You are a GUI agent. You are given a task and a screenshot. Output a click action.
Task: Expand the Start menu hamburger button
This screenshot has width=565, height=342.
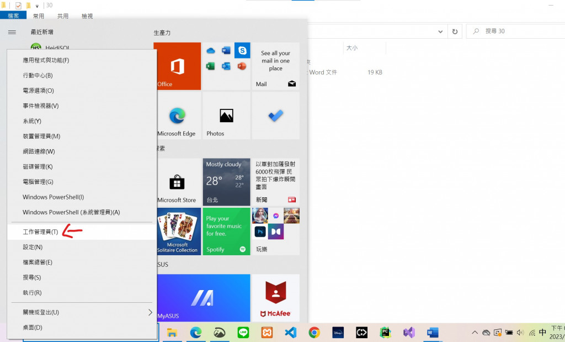coord(12,32)
